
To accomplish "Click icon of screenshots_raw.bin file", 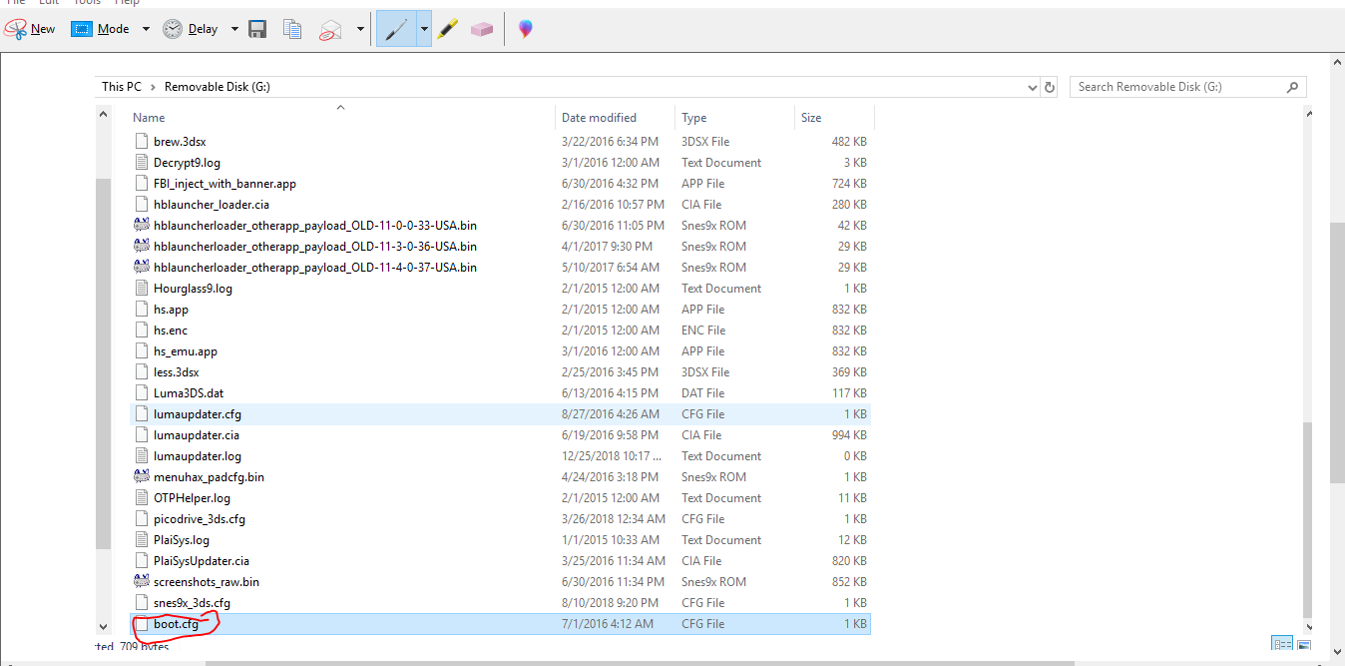I will click(x=141, y=582).
